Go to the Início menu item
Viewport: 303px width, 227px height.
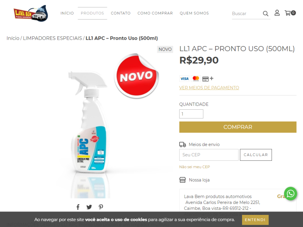pyautogui.click(x=67, y=13)
